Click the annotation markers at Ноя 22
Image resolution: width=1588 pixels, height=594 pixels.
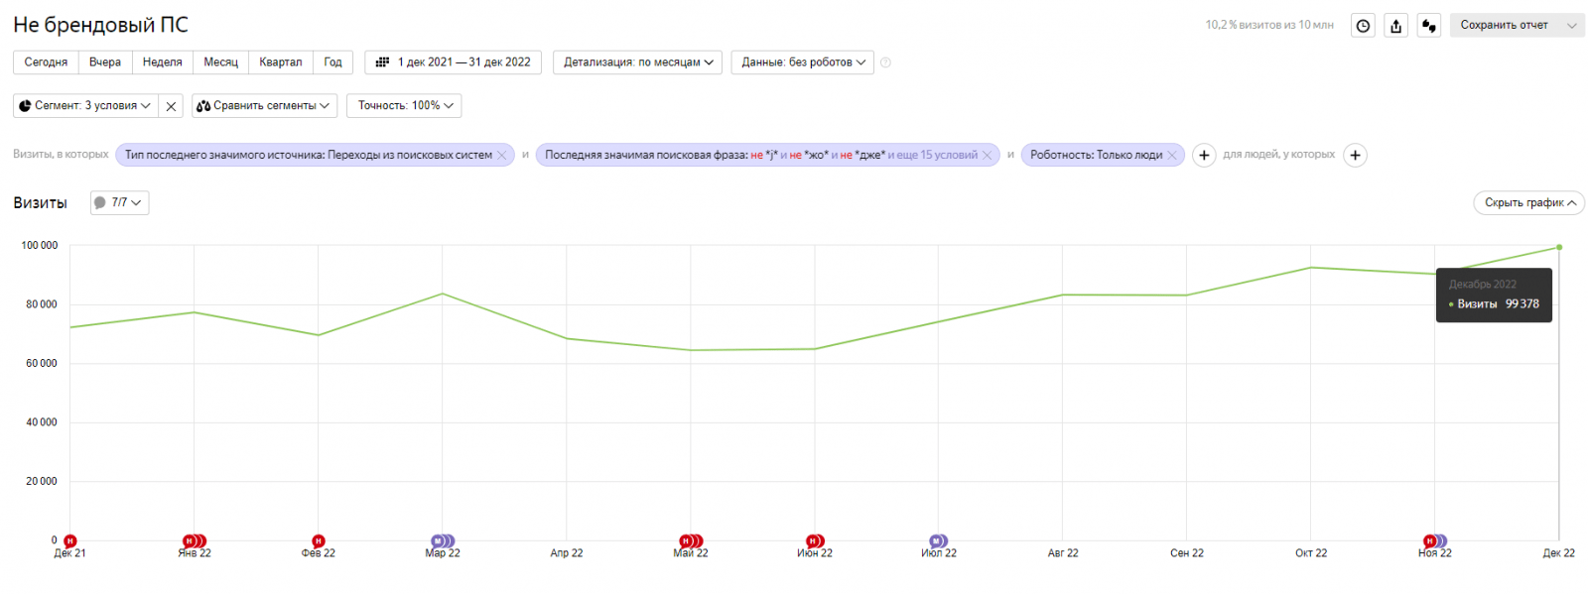coord(1435,540)
